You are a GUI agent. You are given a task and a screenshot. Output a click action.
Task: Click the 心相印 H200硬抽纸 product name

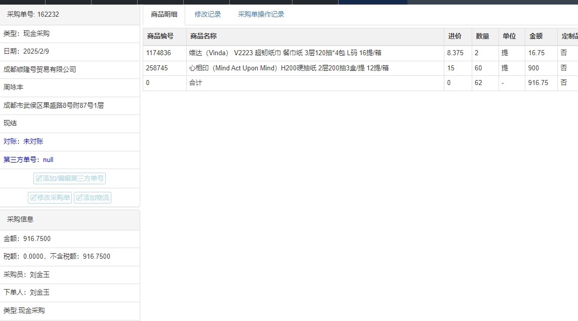pyautogui.click(x=288, y=68)
